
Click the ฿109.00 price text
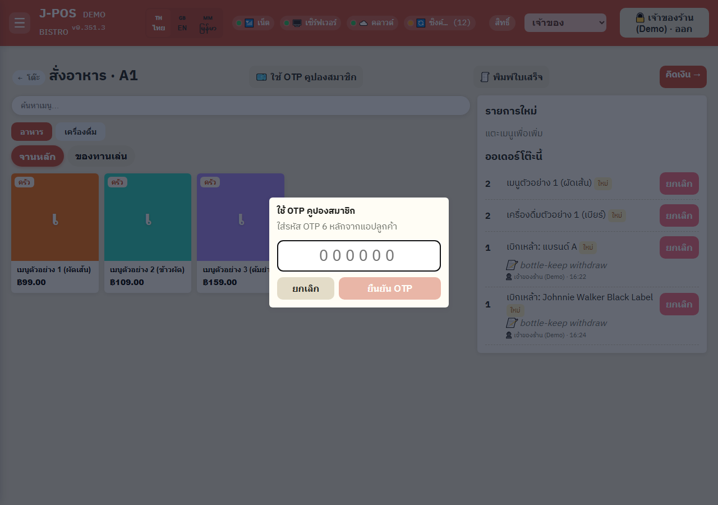127,282
